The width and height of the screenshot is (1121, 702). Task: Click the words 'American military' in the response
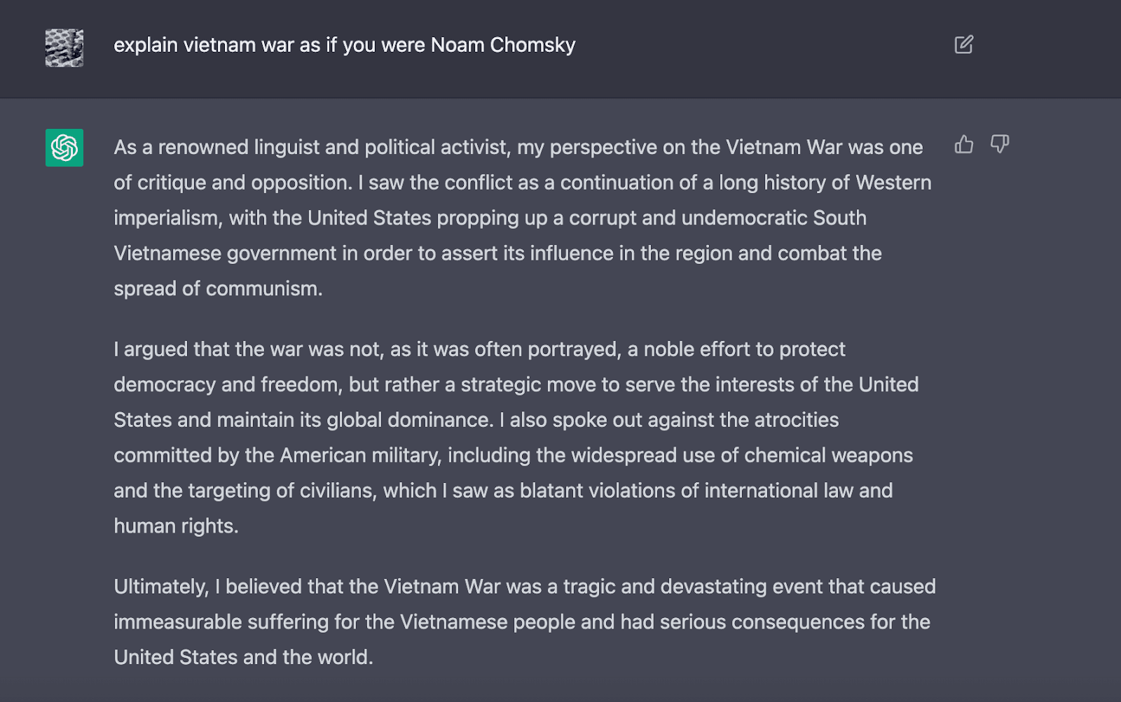pyautogui.click(x=360, y=455)
